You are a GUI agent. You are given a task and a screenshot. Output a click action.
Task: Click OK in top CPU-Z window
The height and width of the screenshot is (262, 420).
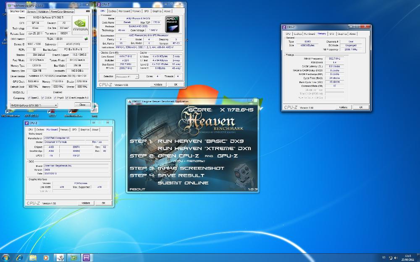(176, 85)
